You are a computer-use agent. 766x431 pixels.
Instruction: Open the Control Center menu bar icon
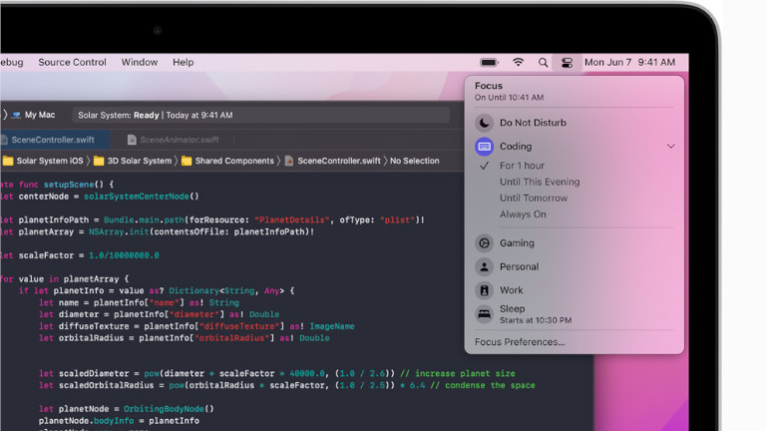(567, 63)
